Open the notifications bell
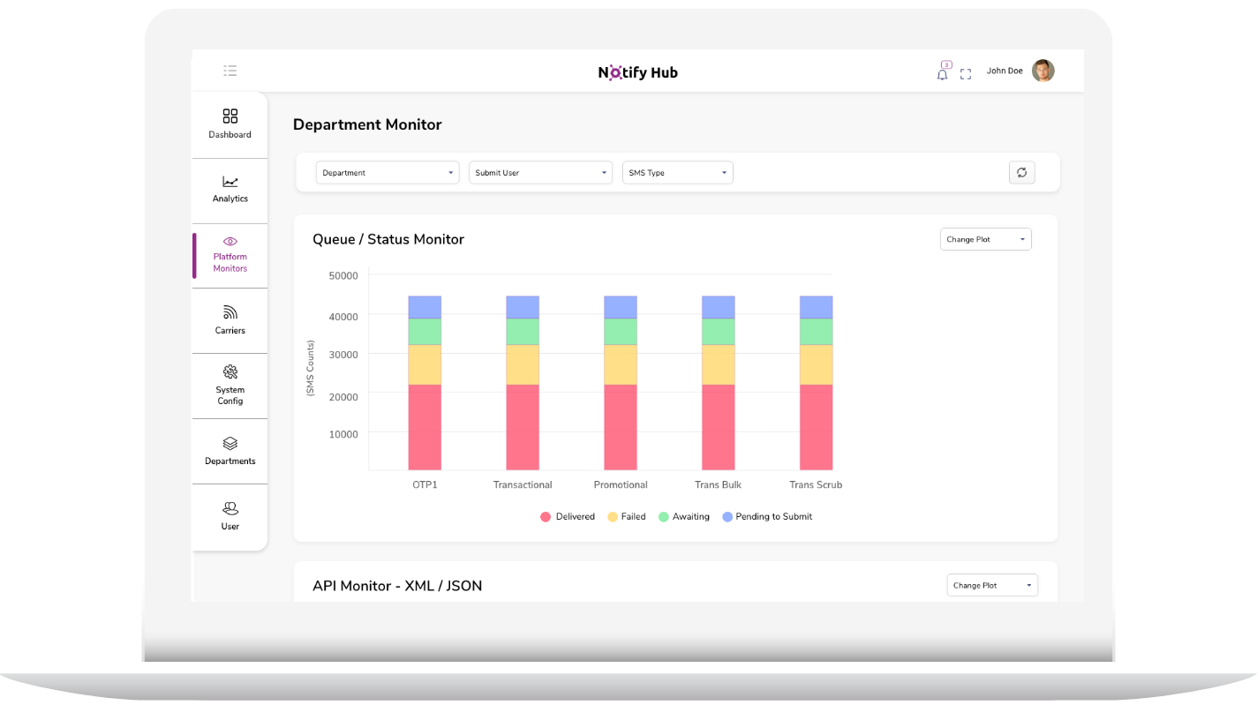This screenshot has width=1257, height=705. [942, 74]
